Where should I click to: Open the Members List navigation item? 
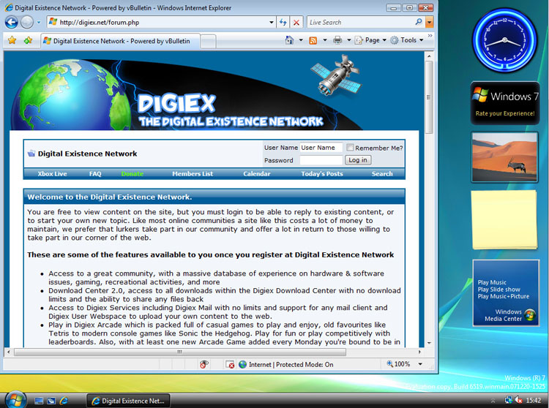193,174
